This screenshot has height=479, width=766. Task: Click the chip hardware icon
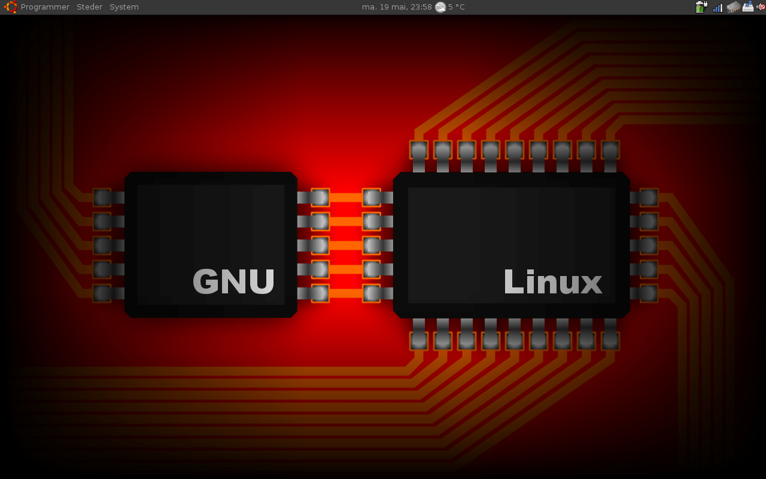point(733,7)
